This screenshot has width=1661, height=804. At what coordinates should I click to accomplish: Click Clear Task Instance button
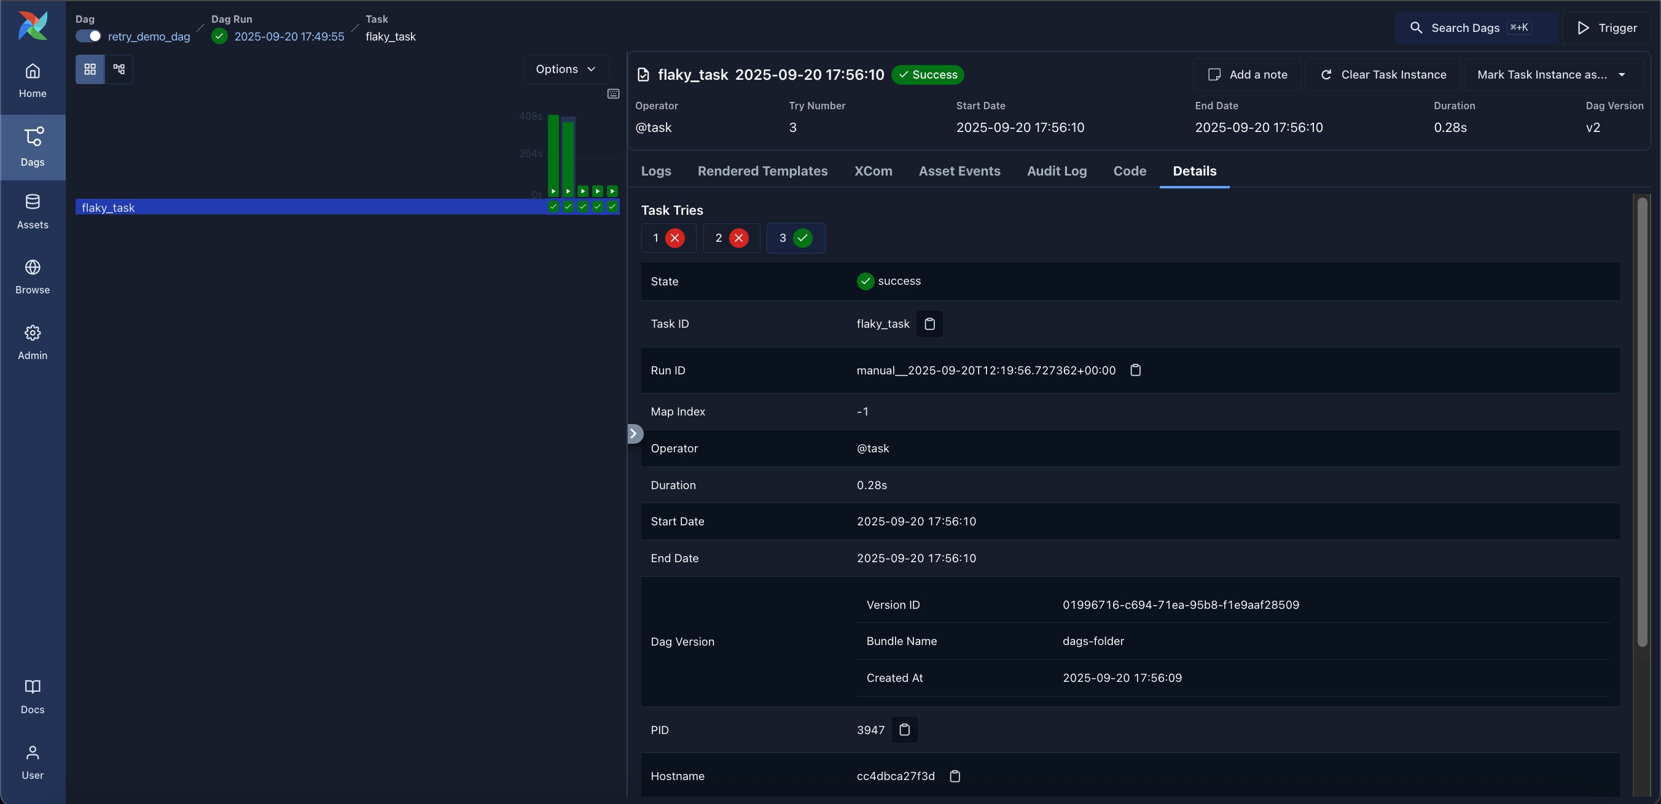pos(1383,75)
